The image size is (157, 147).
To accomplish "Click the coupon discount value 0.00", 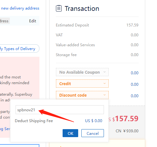I will click(134, 73).
